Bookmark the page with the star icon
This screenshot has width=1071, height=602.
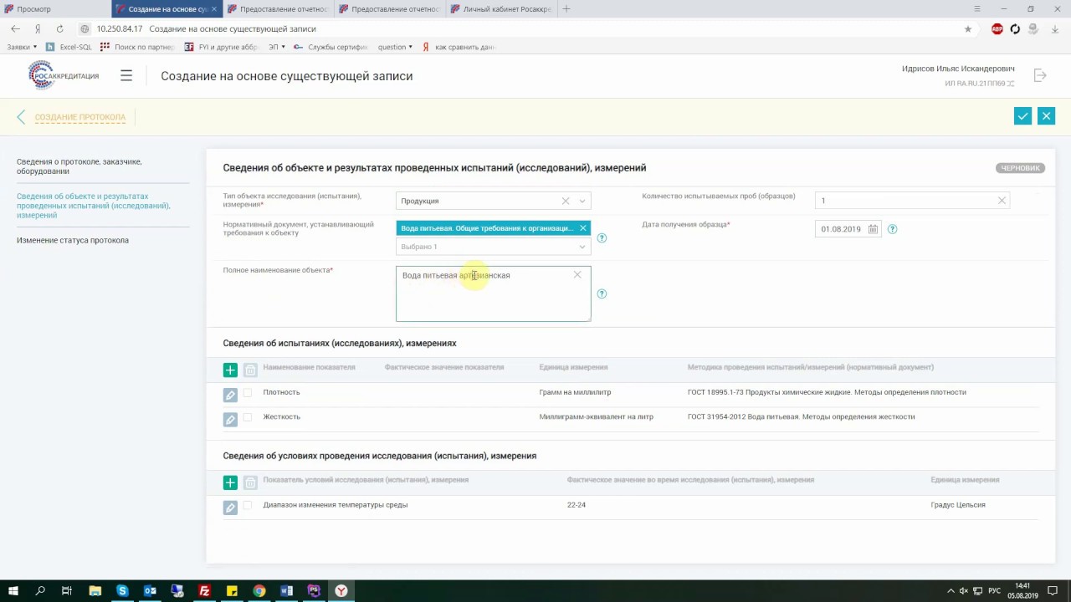(968, 28)
